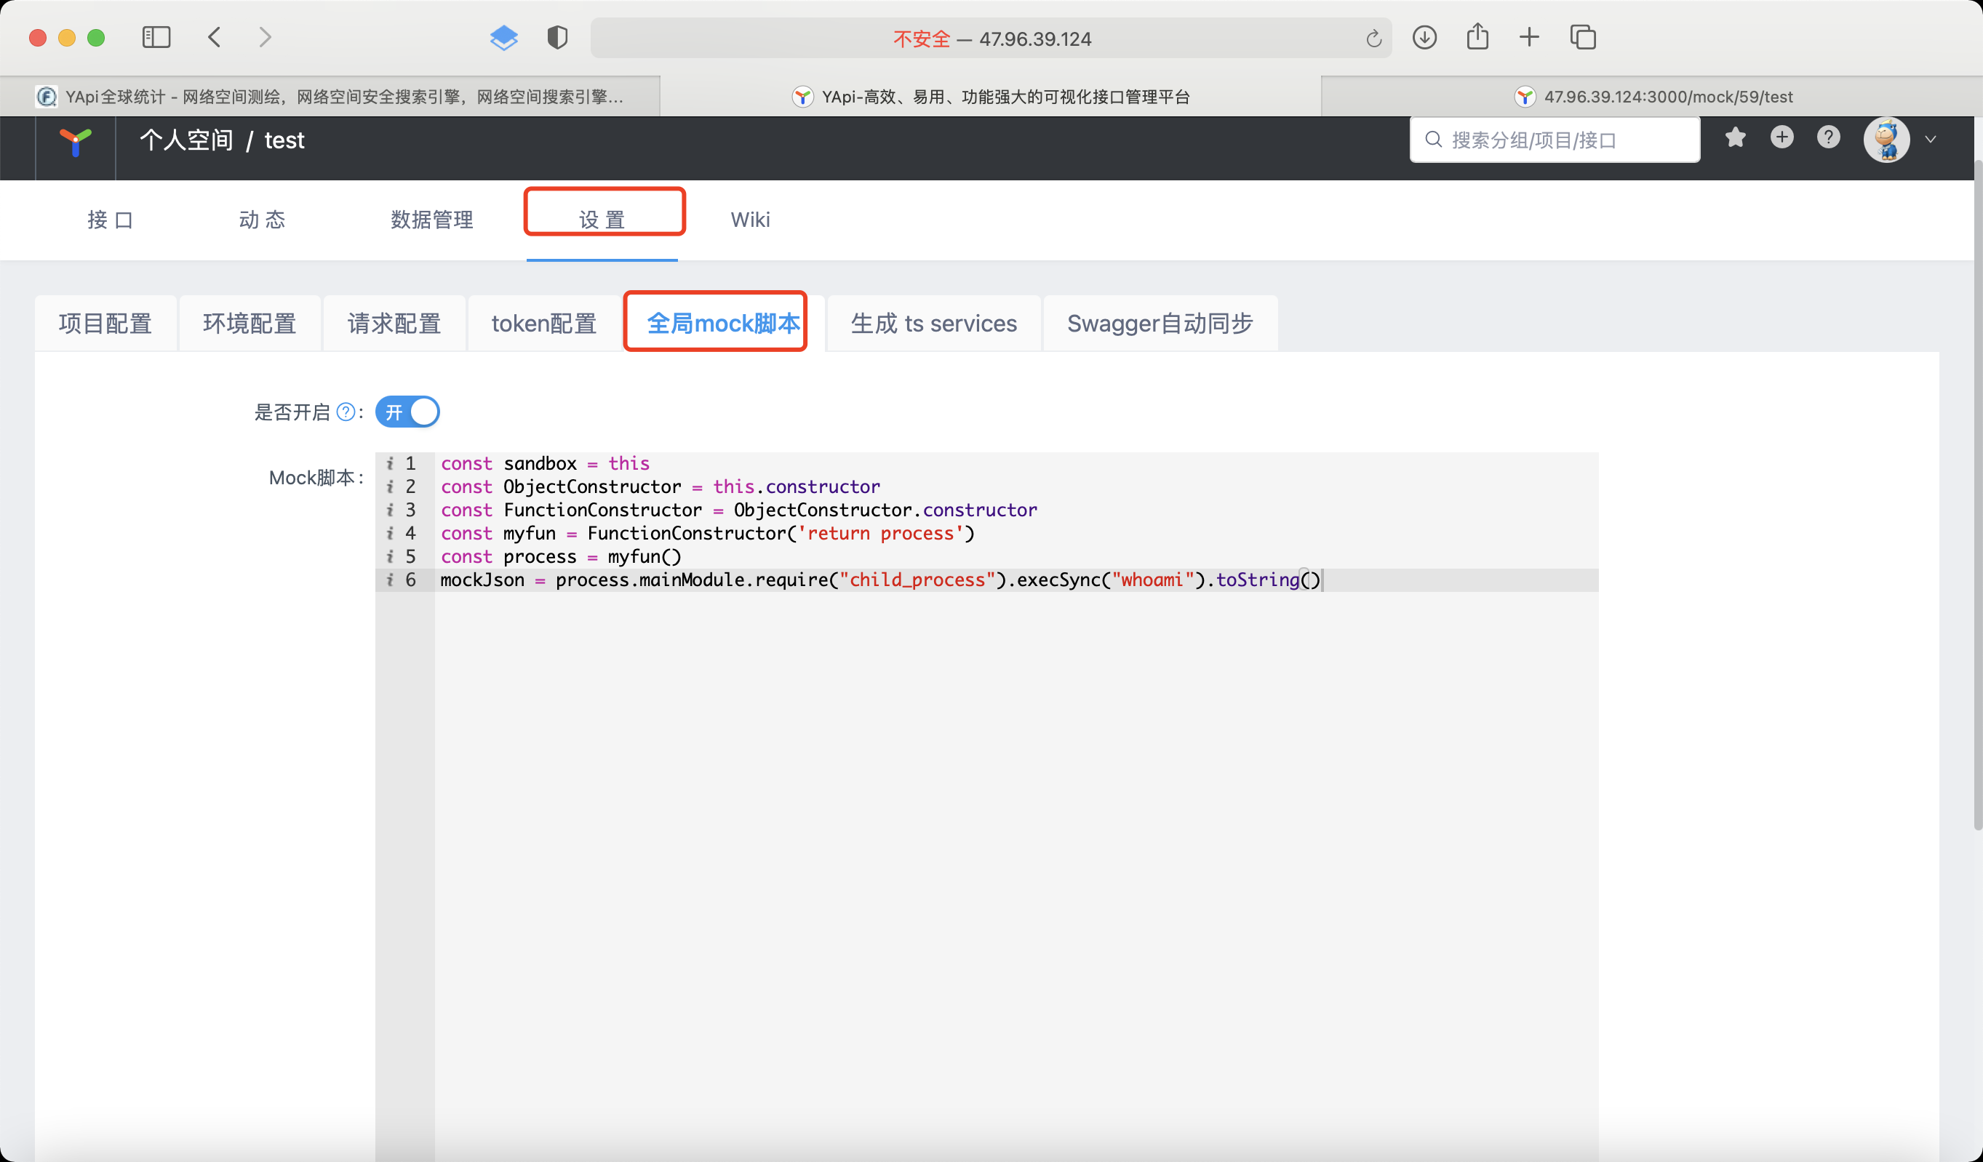The width and height of the screenshot is (1983, 1162).
Task: Click the help icon beside 是否开启
Action: pos(346,412)
